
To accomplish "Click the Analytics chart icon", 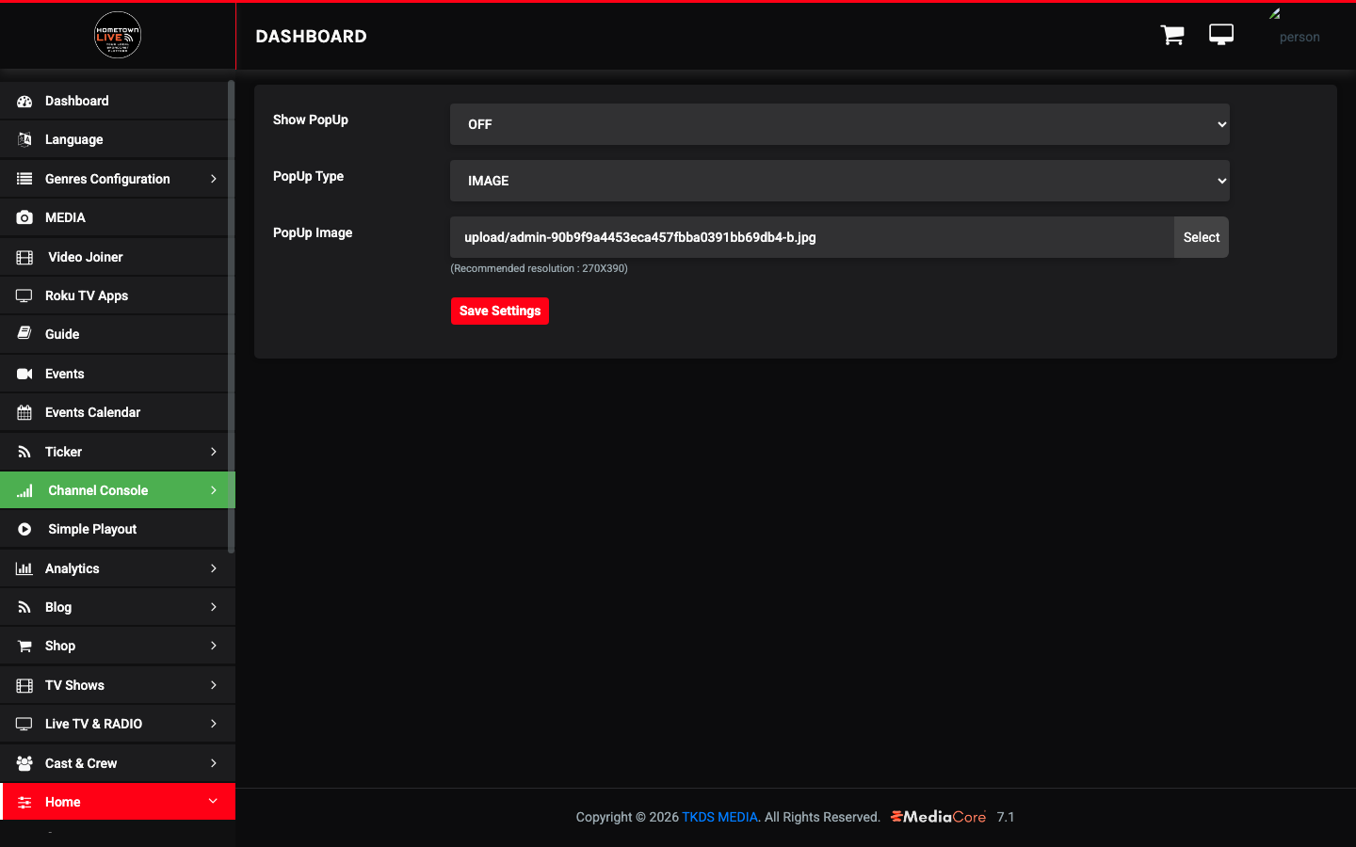I will [x=24, y=568].
